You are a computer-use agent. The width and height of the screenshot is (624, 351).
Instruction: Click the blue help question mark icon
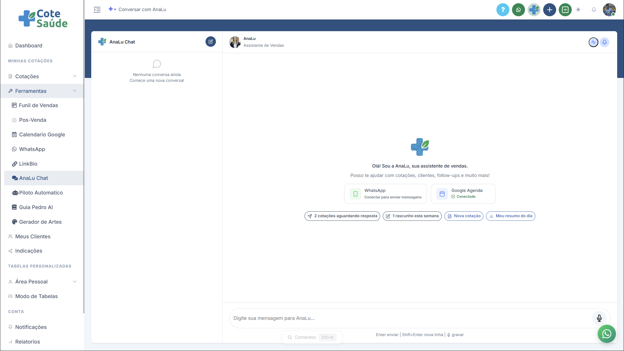click(503, 10)
